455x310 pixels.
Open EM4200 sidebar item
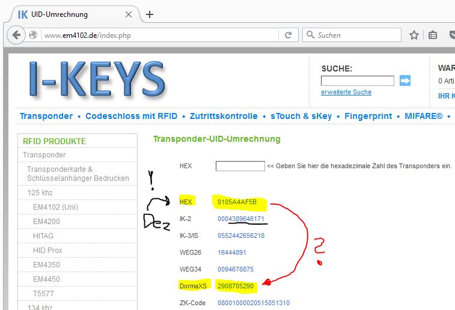click(x=46, y=222)
